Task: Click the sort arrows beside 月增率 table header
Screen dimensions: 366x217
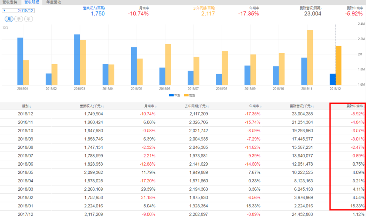Action: pyautogui.click(x=156, y=107)
